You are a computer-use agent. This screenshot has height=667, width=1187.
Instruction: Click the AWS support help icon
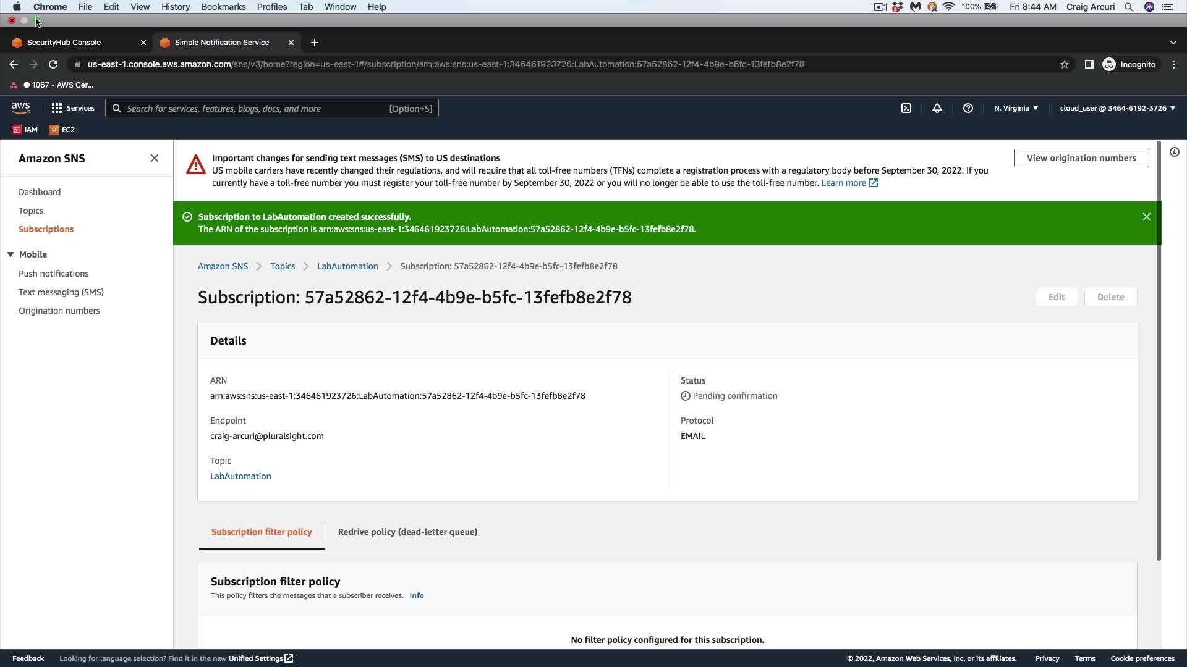pos(968,108)
